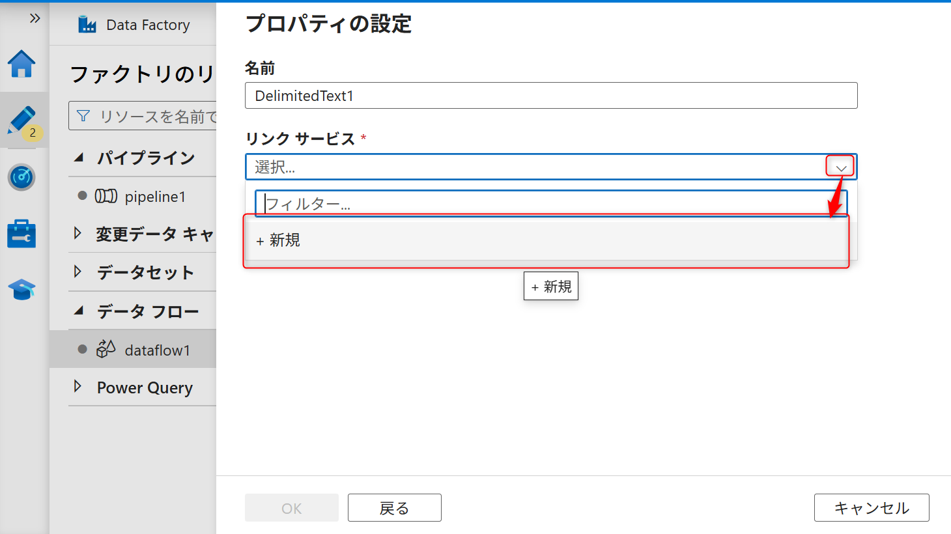Expand the sidebar with double chevron icon
This screenshot has height=534, width=951.
click(35, 18)
